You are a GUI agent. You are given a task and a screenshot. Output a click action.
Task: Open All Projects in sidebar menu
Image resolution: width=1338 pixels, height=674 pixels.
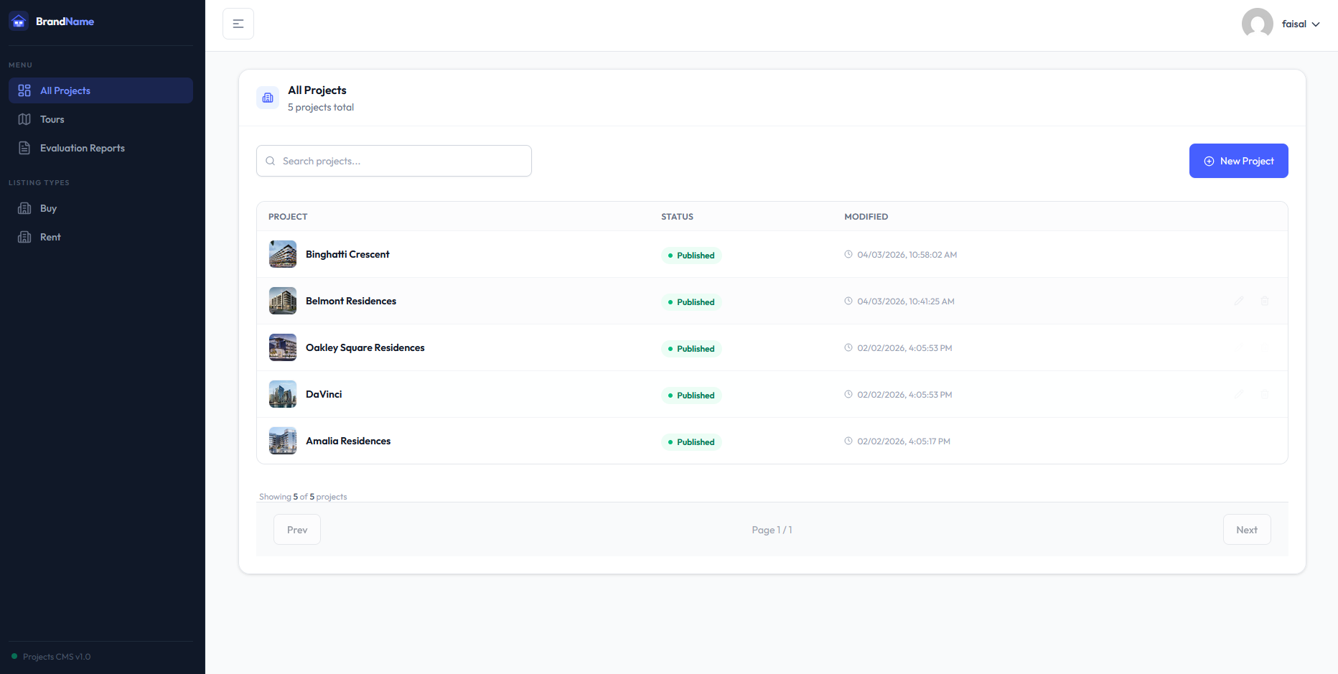(100, 90)
